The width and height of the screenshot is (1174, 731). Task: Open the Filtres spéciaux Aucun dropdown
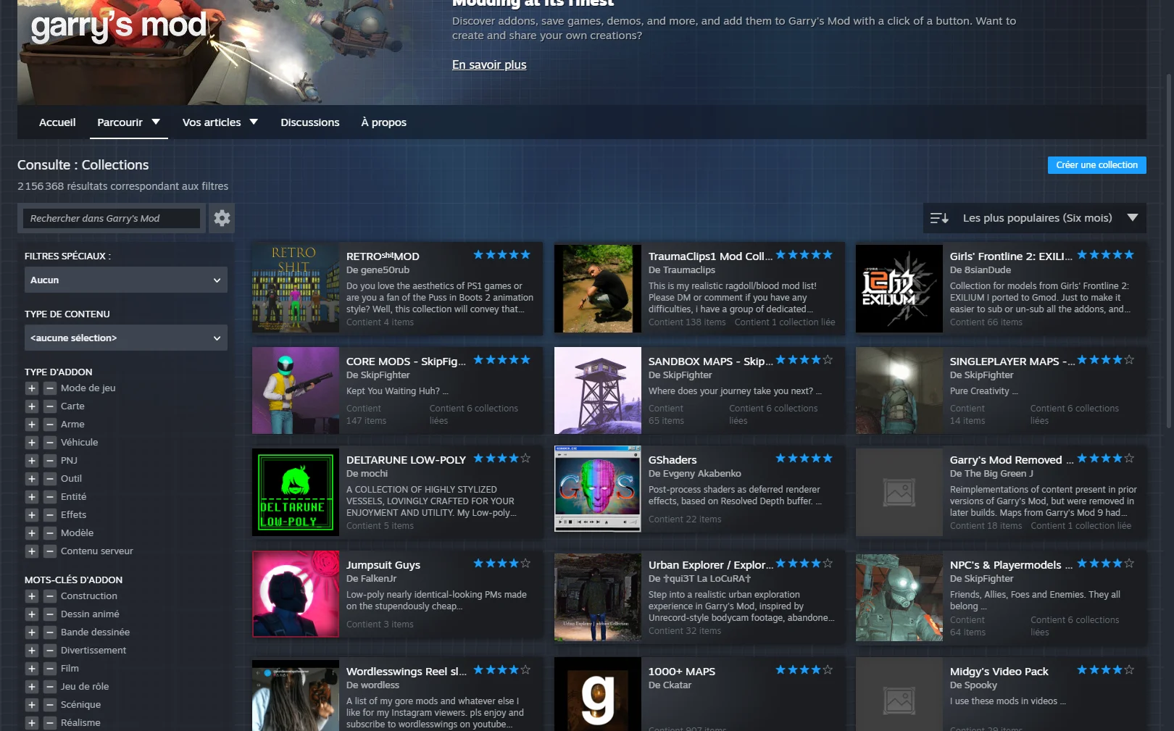coord(126,280)
